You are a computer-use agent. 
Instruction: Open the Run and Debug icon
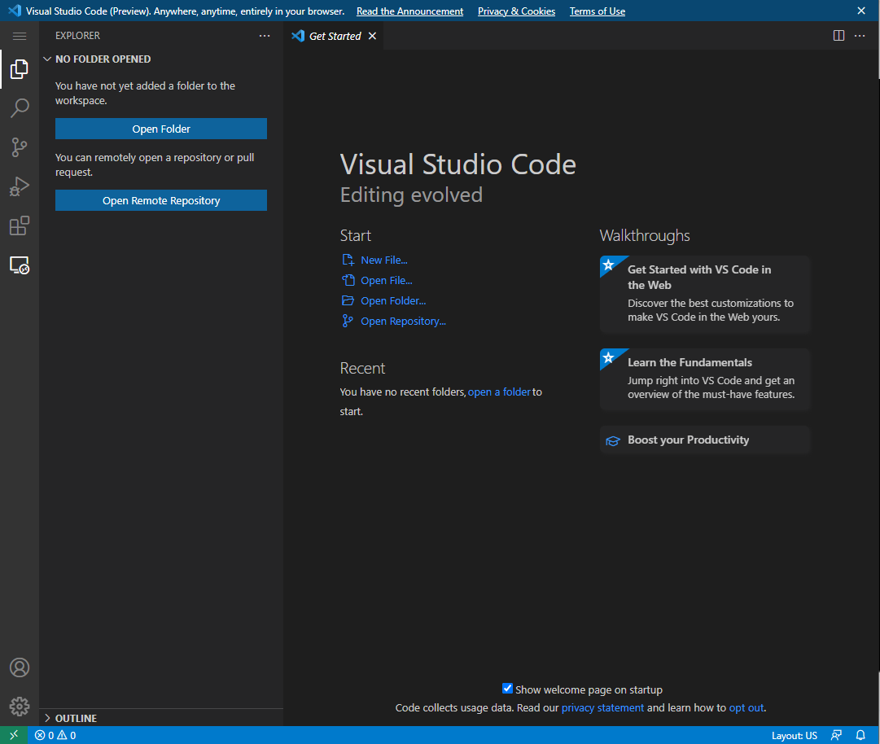pos(20,187)
